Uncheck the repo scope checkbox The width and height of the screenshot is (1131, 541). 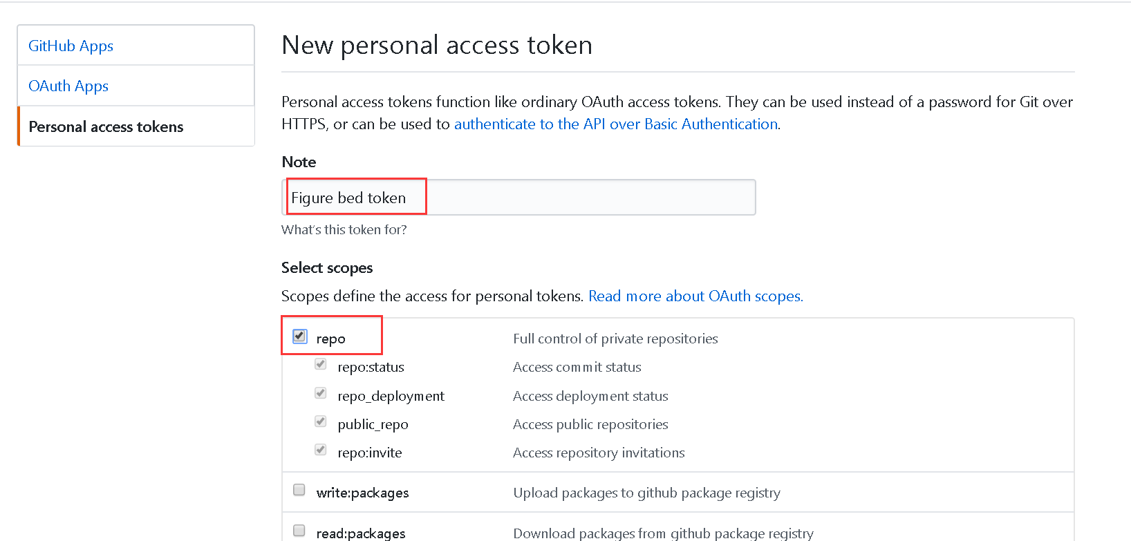pos(299,336)
